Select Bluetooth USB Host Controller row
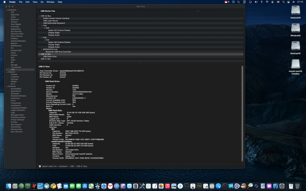306x191 pixels. coord(141,52)
